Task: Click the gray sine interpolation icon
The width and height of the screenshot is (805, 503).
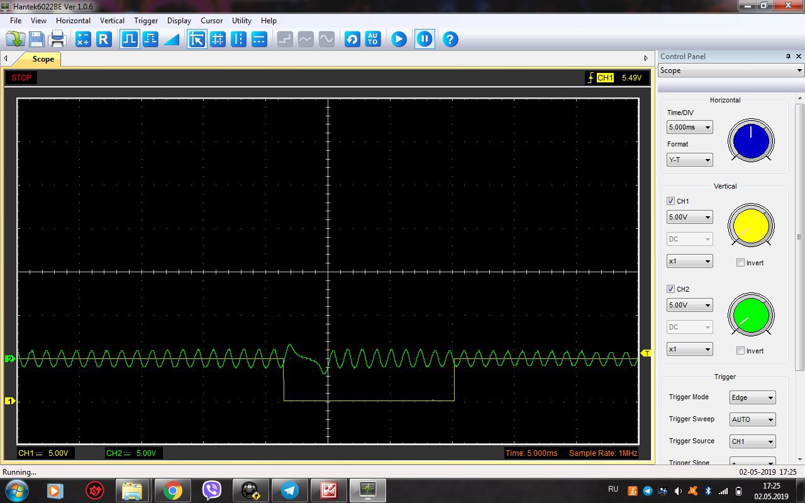Action: pyautogui.click(x=326, y=39)
